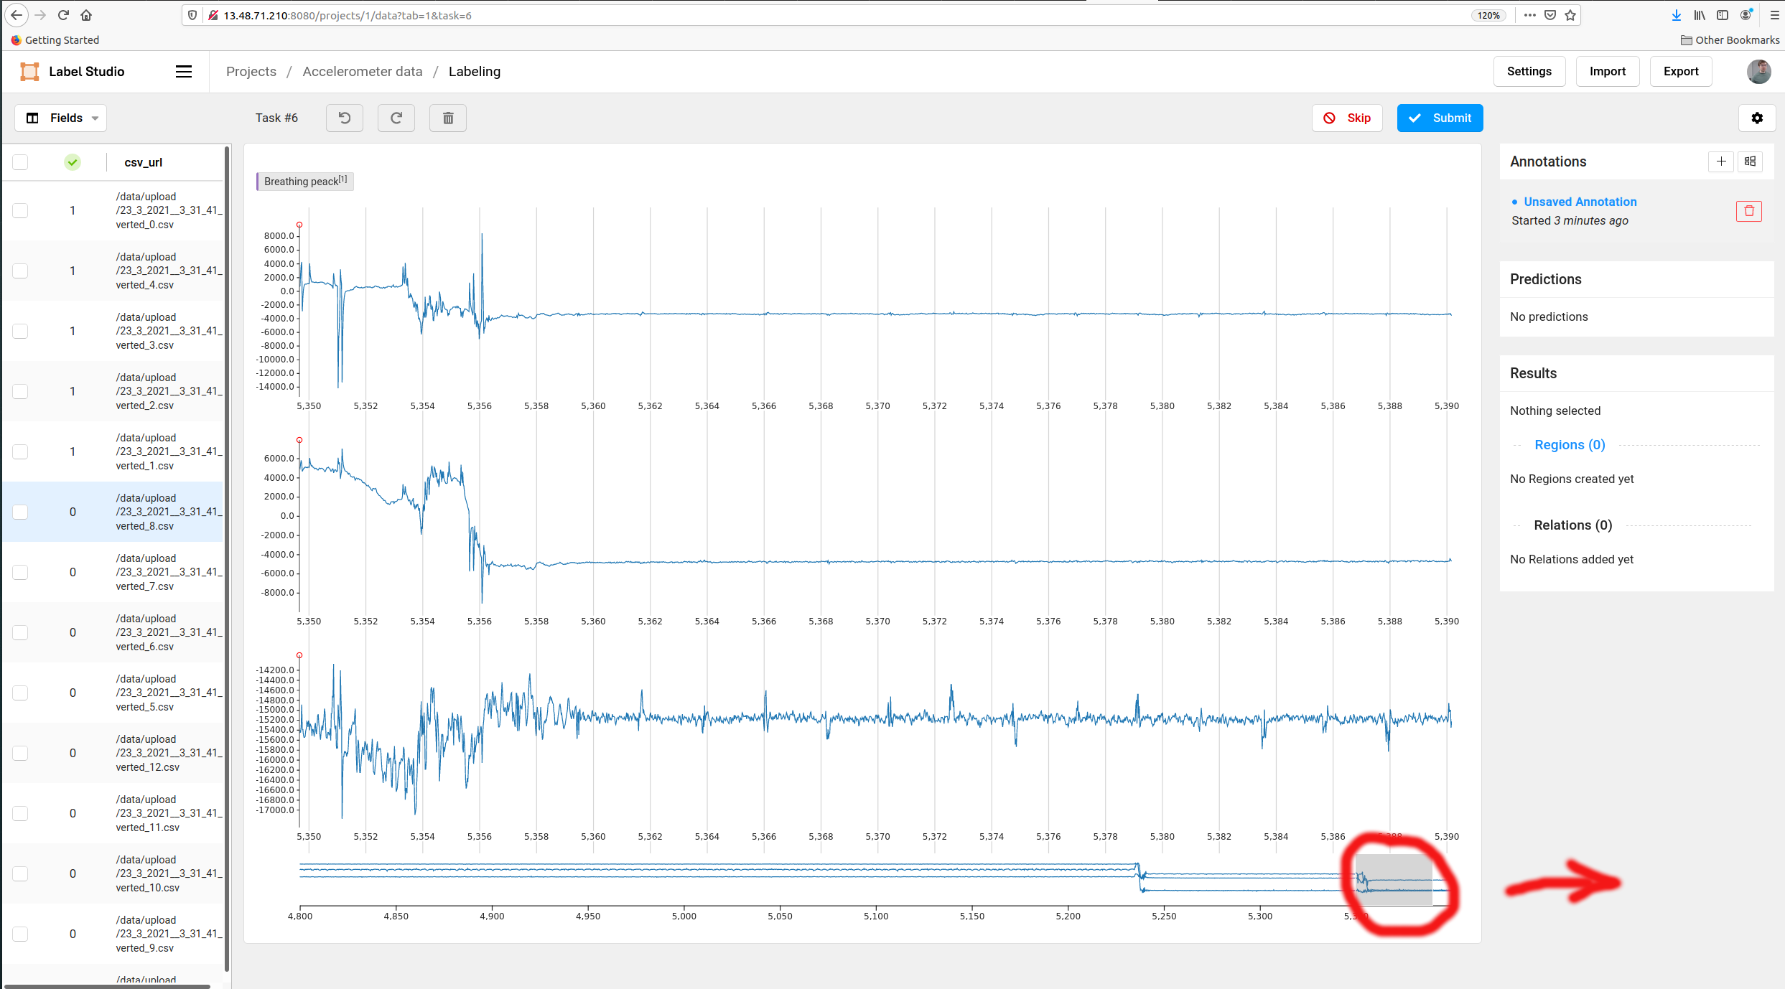
Task: Collapse the Relations (0) section
Action: (x=1573, y=525)
